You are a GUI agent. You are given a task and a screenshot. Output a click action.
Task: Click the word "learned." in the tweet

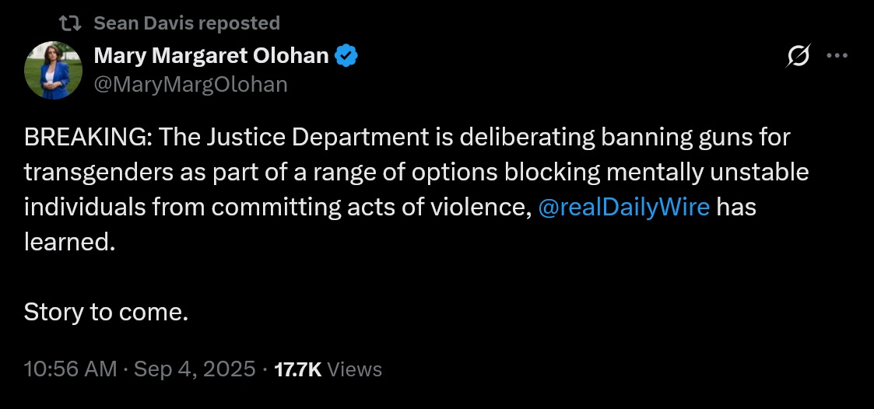[x=69, y=243]
